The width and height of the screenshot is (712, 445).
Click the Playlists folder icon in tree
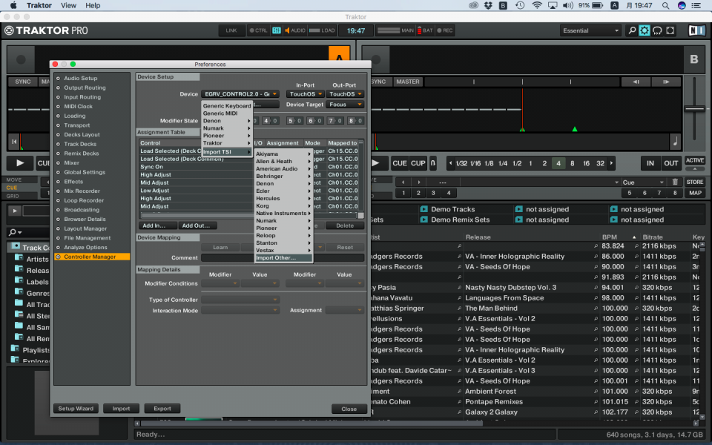(x=15, y=349)
